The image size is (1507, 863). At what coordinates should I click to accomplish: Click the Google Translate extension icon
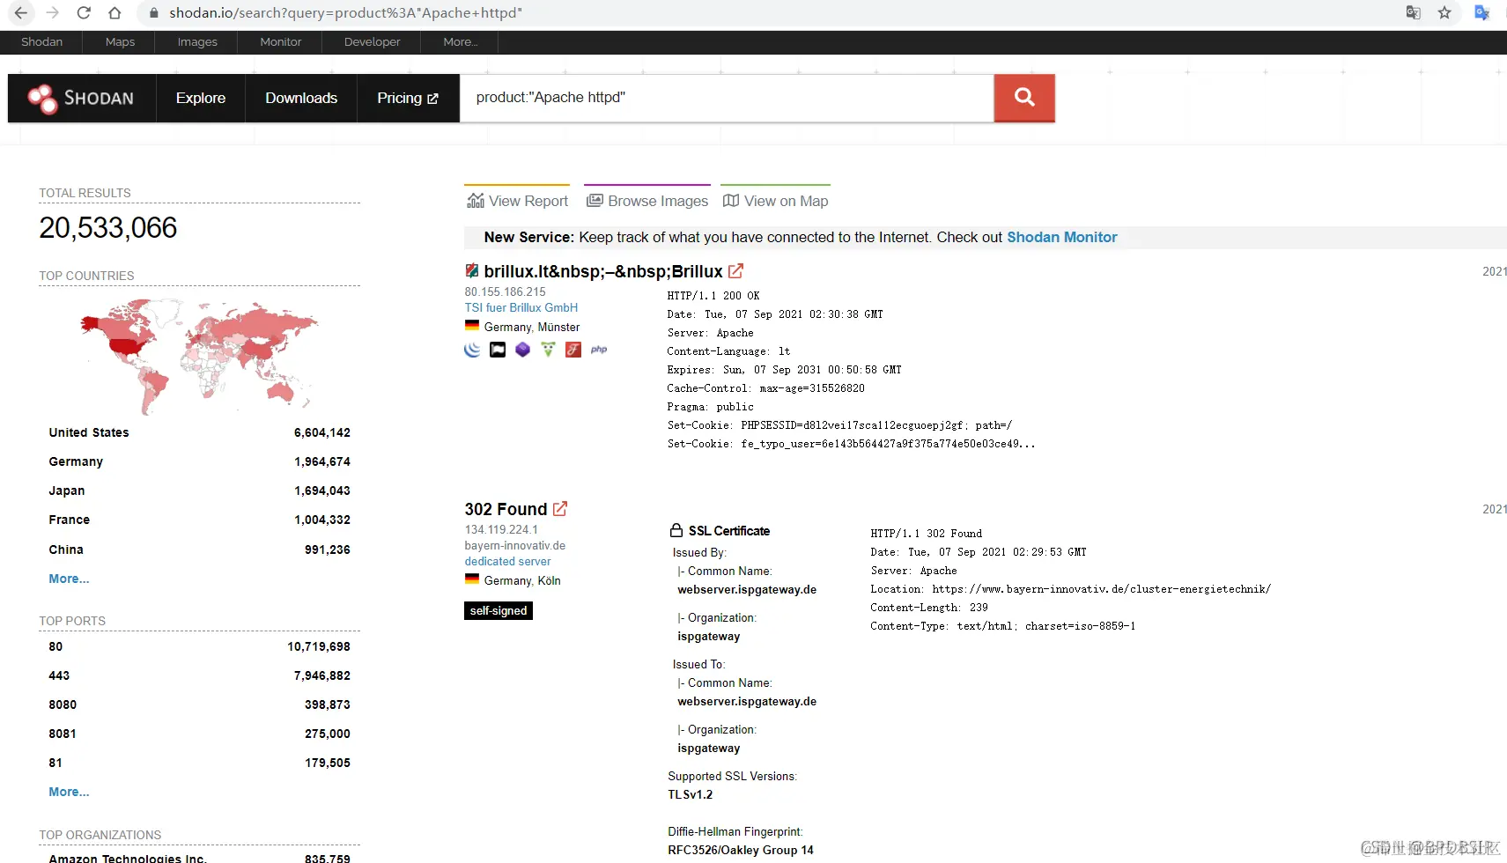(x=1481, y=12)
